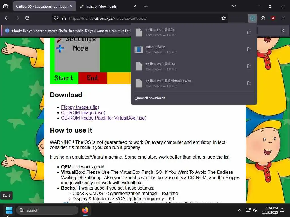
Task: Open the caillou-os-1-0-0.iso file icon
Action: pyautogui.click(x=139, y=66)
